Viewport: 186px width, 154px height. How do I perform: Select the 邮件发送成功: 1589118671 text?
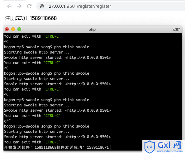[83, 147]
